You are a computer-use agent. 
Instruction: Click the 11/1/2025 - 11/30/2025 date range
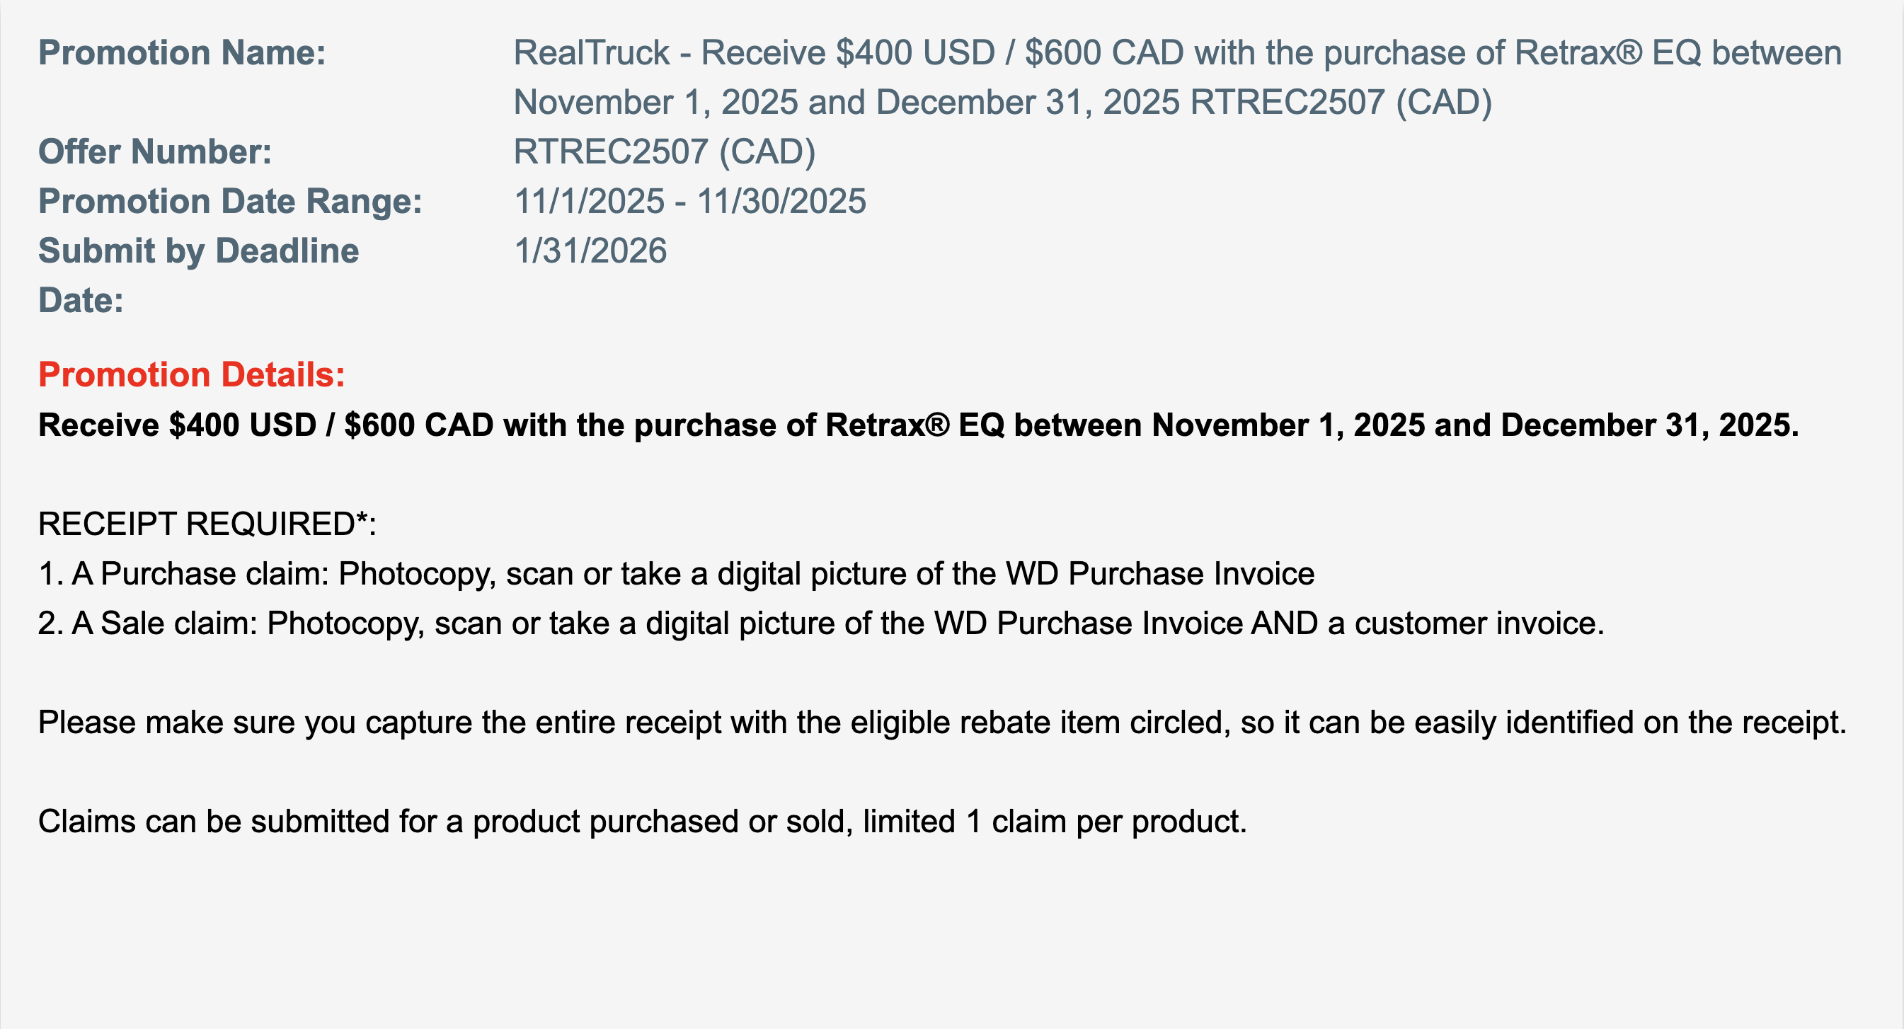click(x=689, y=202)
